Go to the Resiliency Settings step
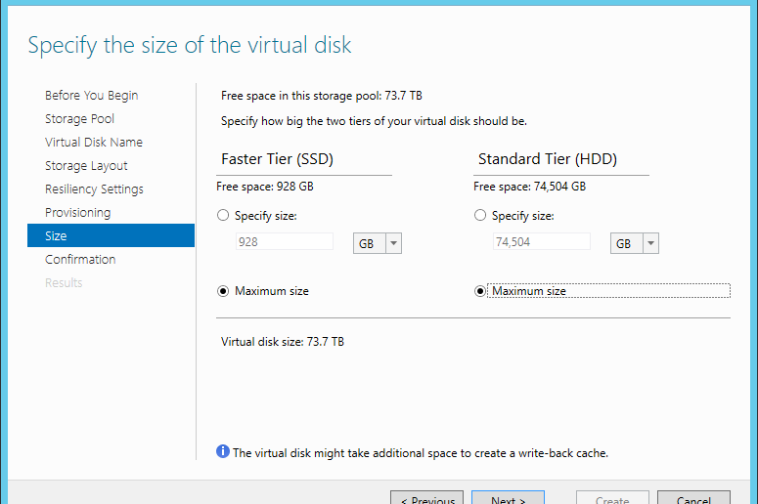Screen dimensions: 758x504 tap(94, 189)
